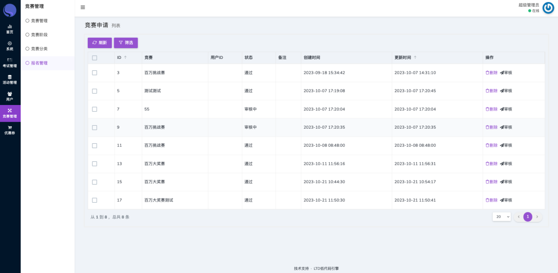Toggle the hamburger sidebar menu icon
The height and width of the screenshot is (273, 558).
(83, 7)
